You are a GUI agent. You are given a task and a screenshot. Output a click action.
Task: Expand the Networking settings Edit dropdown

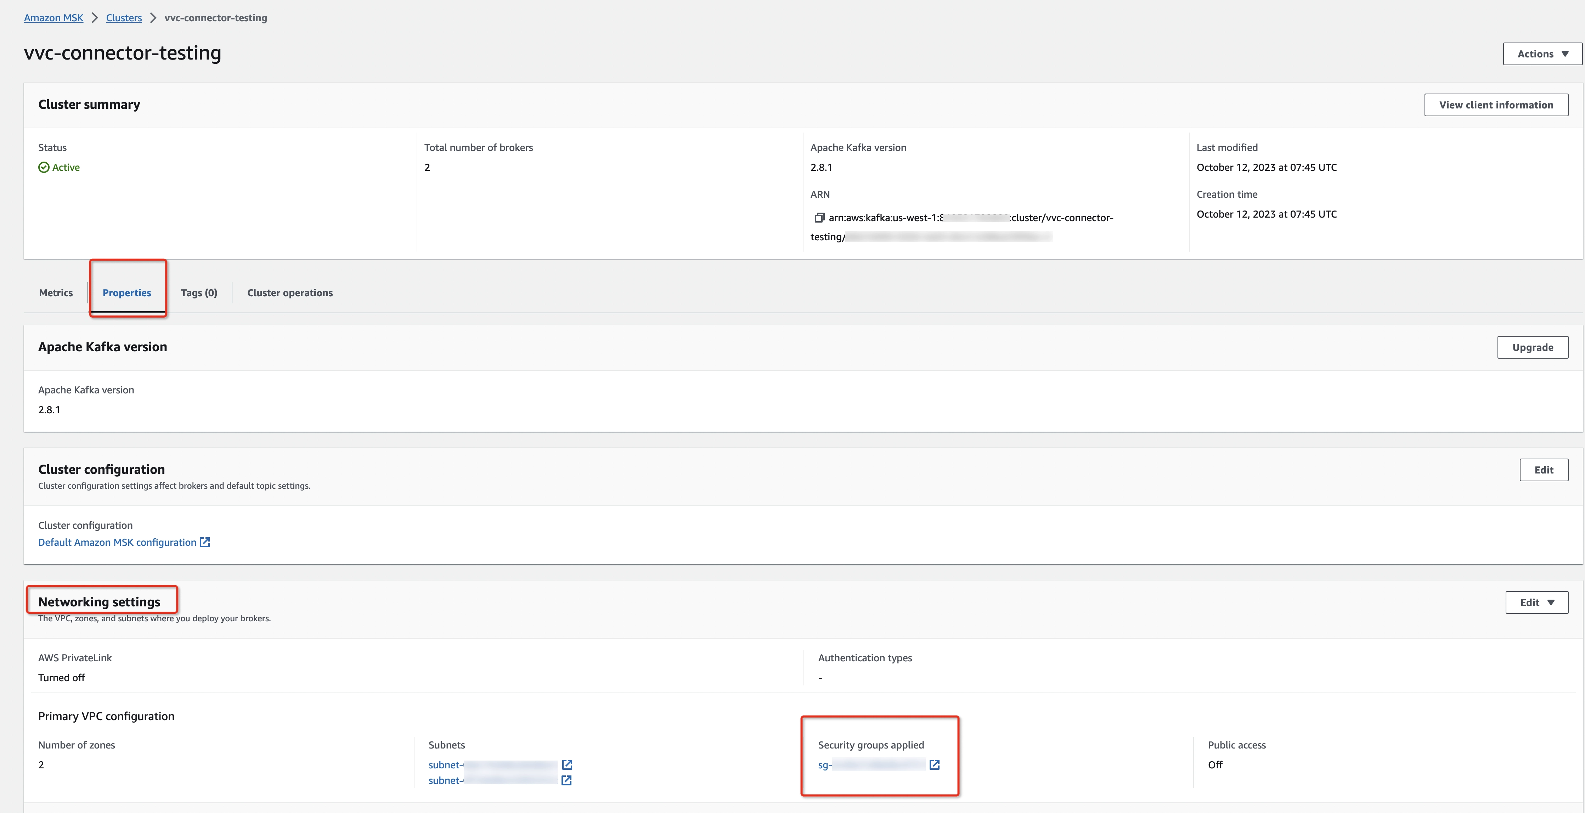pos(1537,602)
